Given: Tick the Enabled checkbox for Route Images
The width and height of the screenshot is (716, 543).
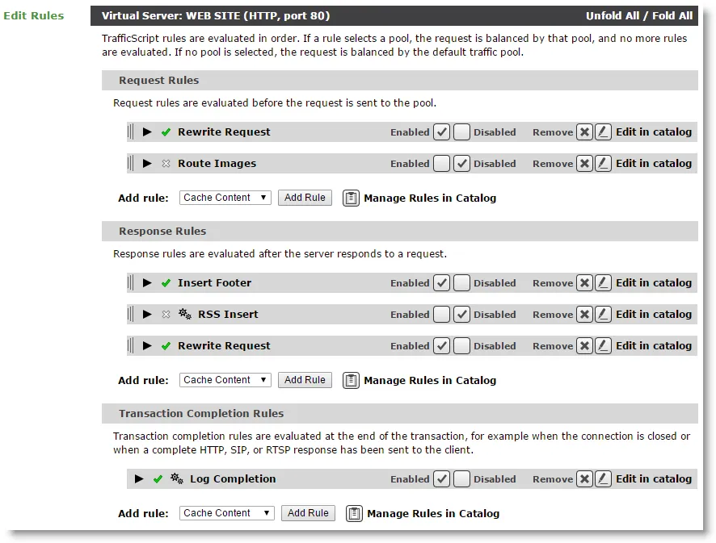Looking at the screenshot, I should [x=441, y=163].
